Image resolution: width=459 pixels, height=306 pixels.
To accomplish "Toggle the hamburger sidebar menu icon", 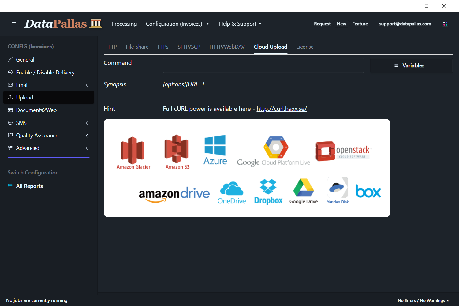I will (13, 24).
